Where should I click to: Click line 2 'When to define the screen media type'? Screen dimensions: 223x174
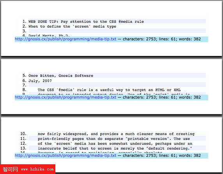tap(72, 26)
